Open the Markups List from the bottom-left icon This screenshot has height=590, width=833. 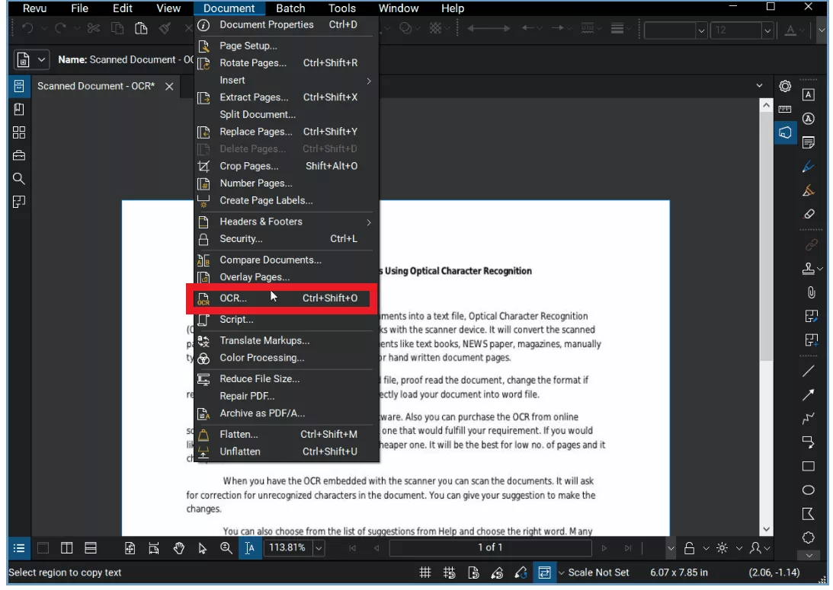pyautogui.click(x=19, y=547)
